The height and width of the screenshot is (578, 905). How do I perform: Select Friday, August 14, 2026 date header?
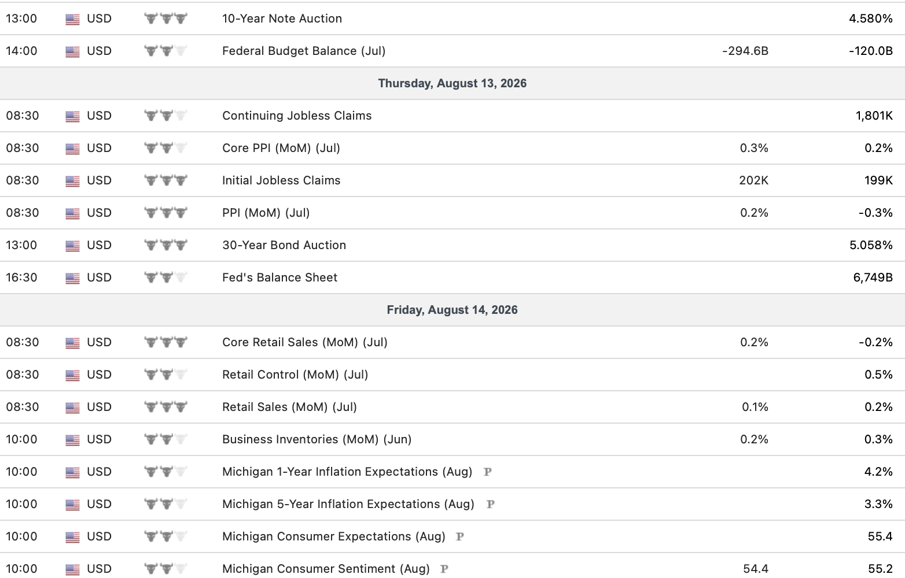pyautogui.click(x=453, y=310)
